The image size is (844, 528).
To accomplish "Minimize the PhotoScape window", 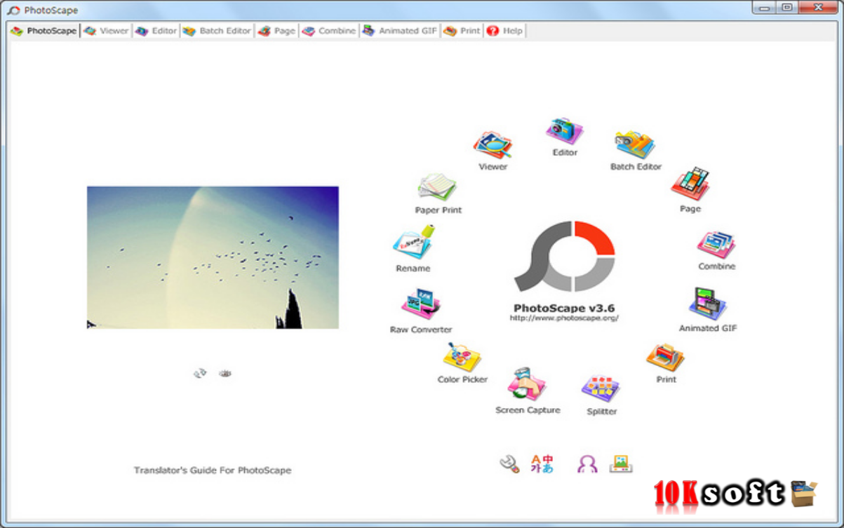I will [x=764, y=8].
